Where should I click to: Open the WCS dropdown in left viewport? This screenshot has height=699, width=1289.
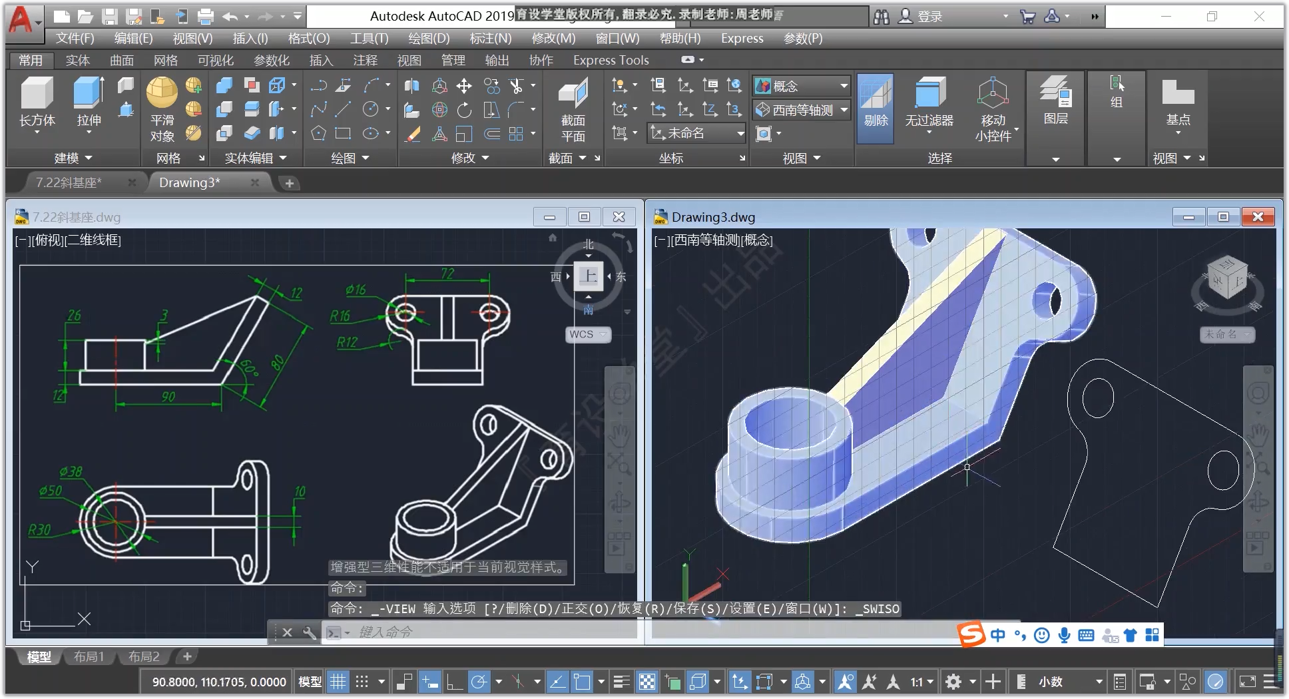587,334
